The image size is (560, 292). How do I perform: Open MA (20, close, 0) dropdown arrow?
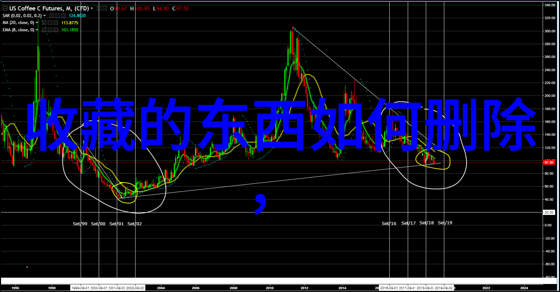click(37, 23)
